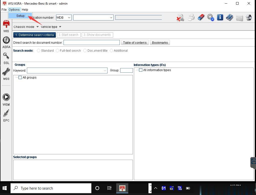Click the Windows taskbar search box

click(x=51, y=188)
